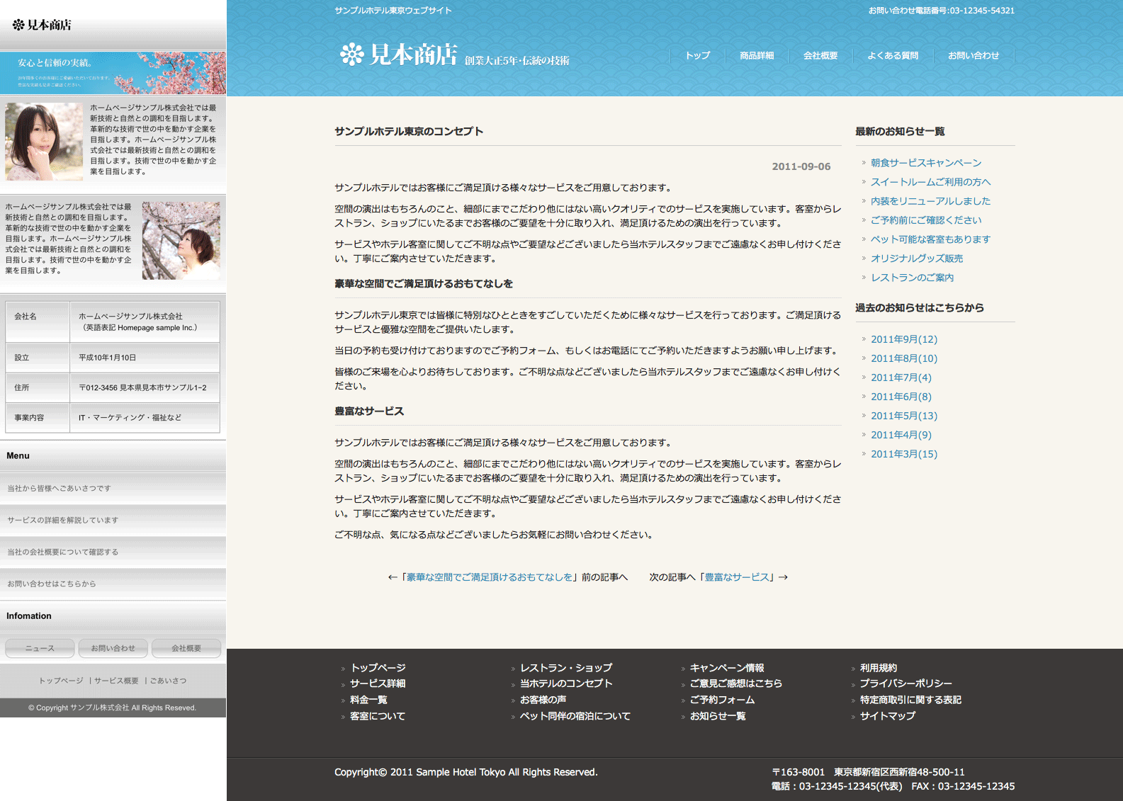View the 2011年3月(15) archive
The width and height of the screenshot is (1123, 801).
point(903,454)
